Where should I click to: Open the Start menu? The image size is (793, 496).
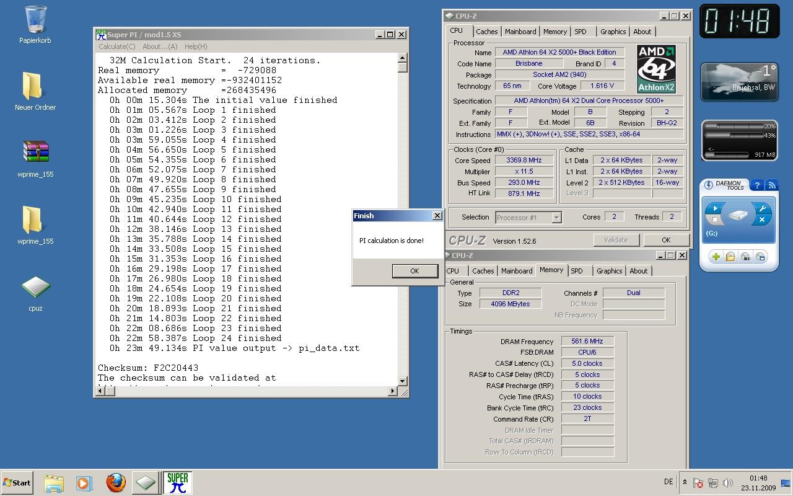17,483
